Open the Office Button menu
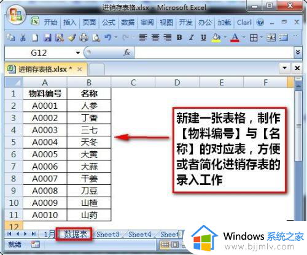The width and height of the screenshot is (307, 255). [x=16, y=15]
